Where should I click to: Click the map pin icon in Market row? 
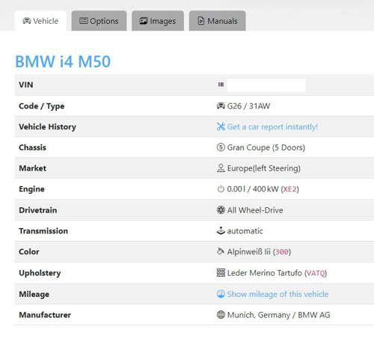tap(221, 168)
